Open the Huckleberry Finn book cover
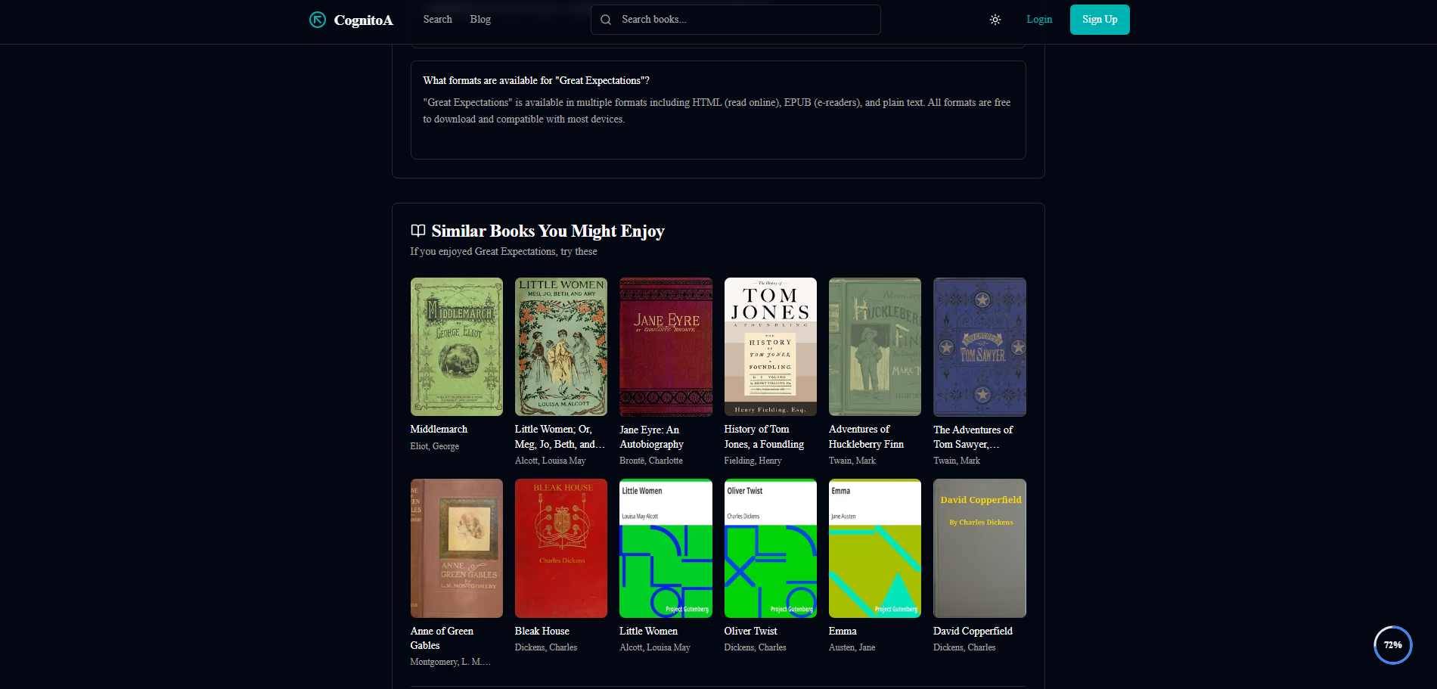 point(875,346)
